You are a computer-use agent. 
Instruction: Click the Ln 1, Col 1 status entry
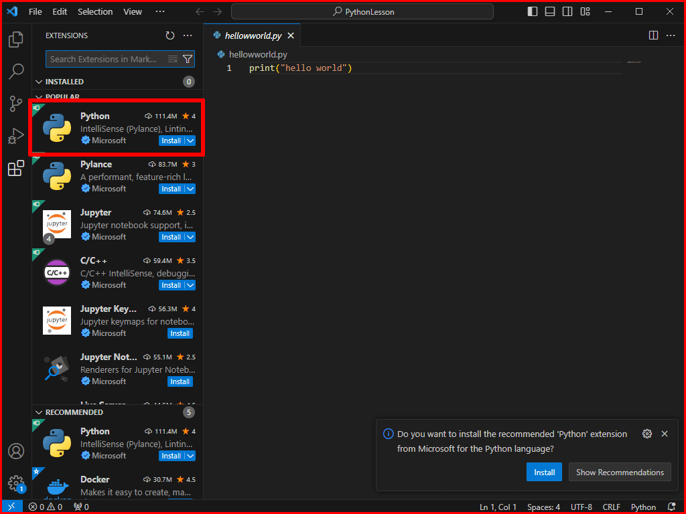[498, 507]
